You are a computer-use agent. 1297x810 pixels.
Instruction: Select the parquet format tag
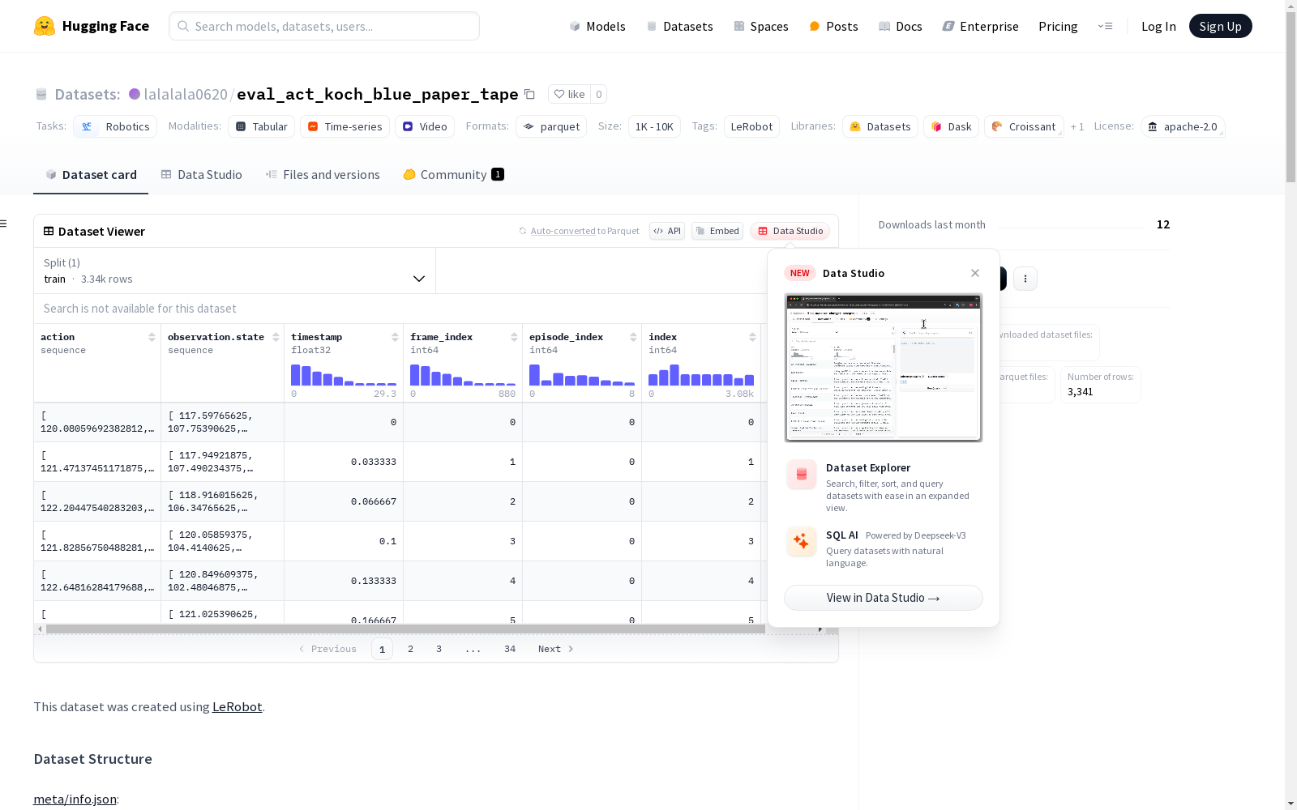[551, 126]
